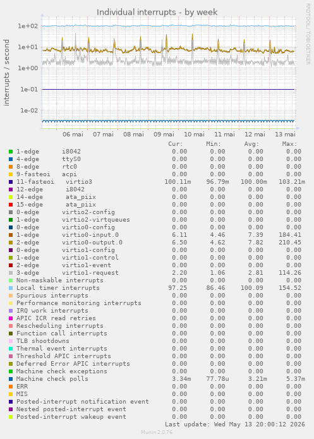Click the 1e+02 y-axis label
Viewport: 314px width, 439px height.
pos(28,26)
